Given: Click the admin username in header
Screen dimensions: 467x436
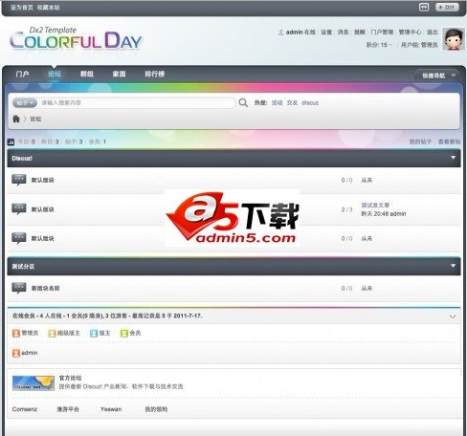Looking at the screenshot, I should point(294,33).
